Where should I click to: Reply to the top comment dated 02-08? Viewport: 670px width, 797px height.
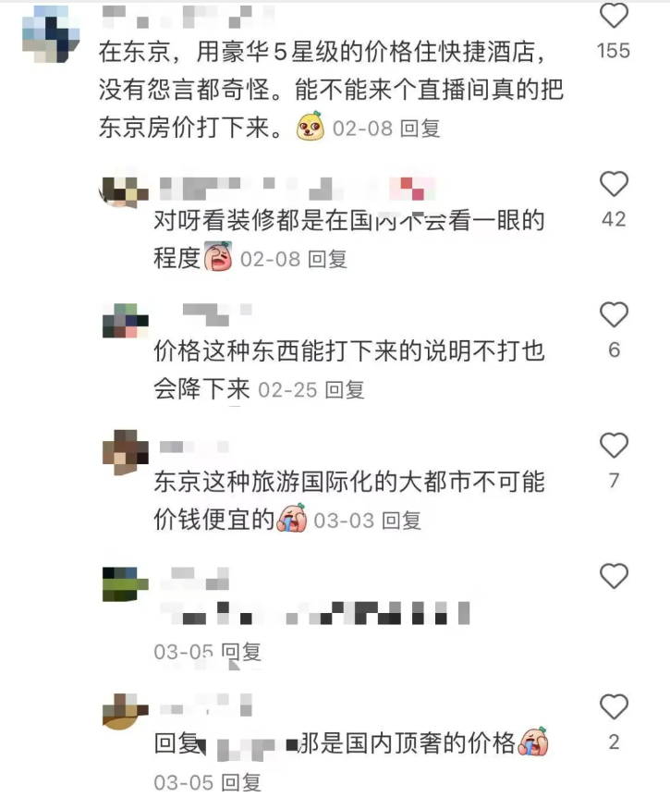(420, 129)
